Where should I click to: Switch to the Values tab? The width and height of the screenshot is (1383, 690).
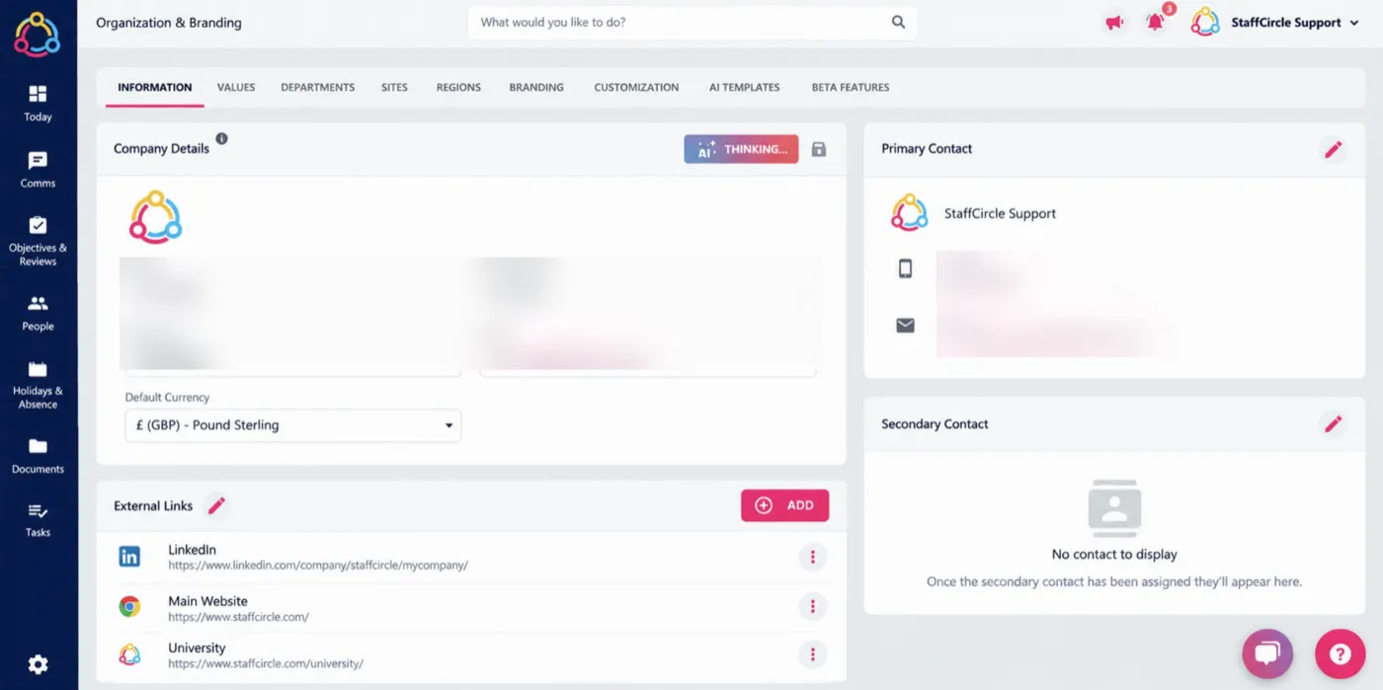pyautogui.click(x=236, y=87)
